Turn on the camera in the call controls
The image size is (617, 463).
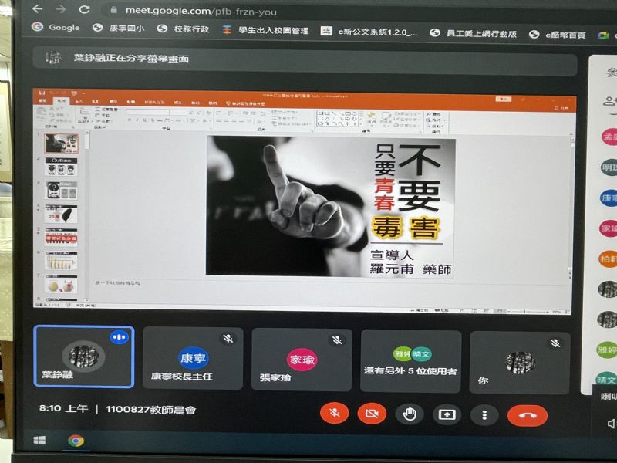point(372,414)
